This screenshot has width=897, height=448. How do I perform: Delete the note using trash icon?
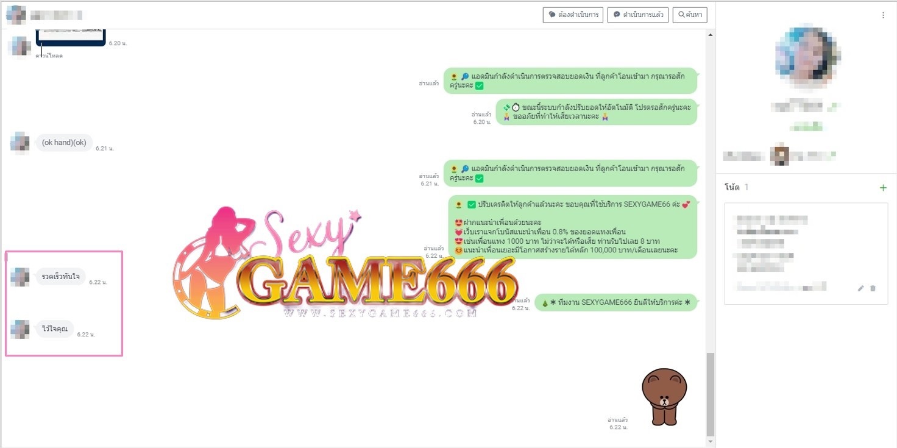pos(873,288)
